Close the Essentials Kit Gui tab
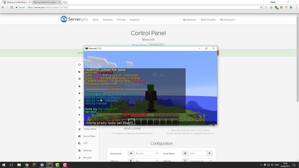This screenshot has height=168, width=299. tap(59, 2)
